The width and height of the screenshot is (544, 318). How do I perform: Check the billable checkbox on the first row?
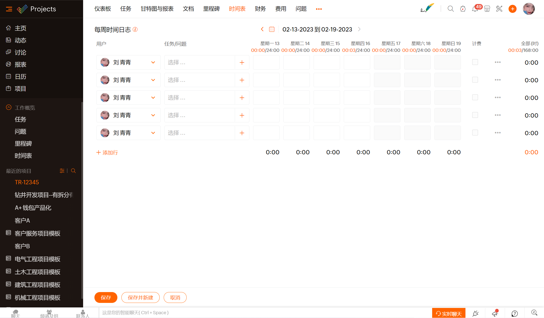(x=475, y=62)
